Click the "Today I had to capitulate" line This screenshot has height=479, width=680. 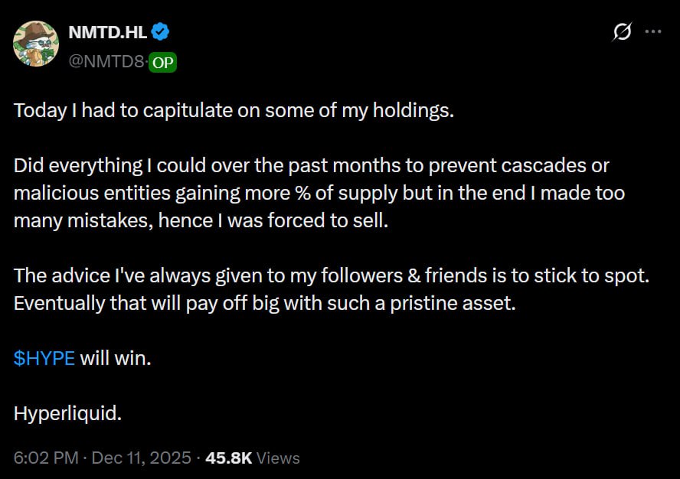coord(234,110)
